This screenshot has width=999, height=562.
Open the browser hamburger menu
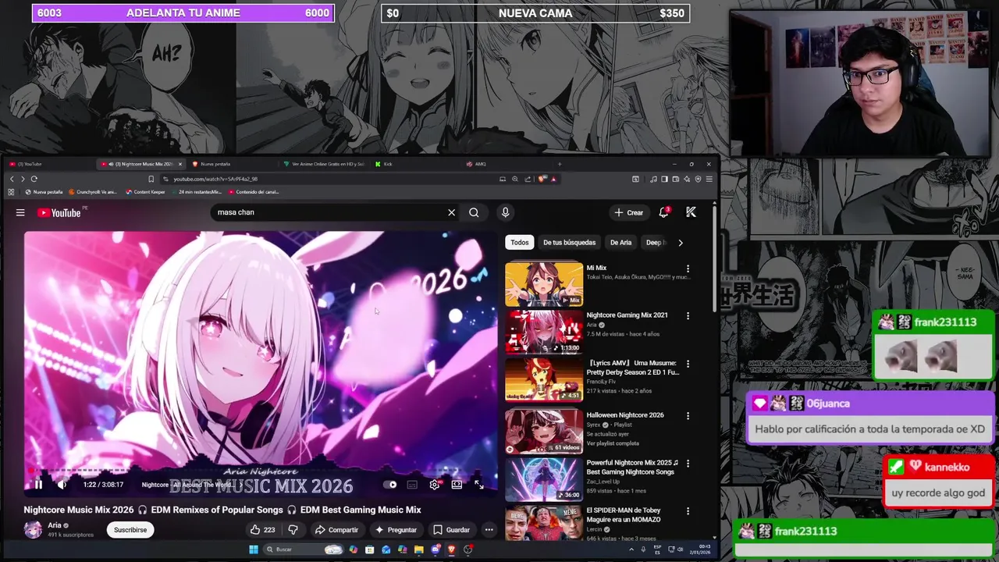point(709,179)
